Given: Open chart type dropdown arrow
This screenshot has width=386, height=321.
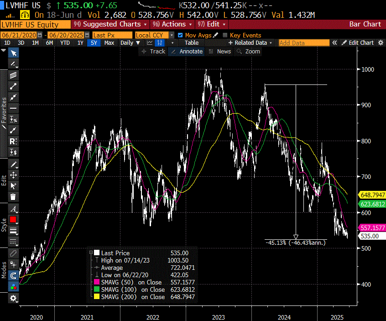Looking at the screenshot, I should (172, 43).
